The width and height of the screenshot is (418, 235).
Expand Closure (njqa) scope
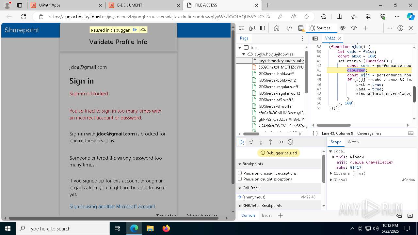click(330, 173)
